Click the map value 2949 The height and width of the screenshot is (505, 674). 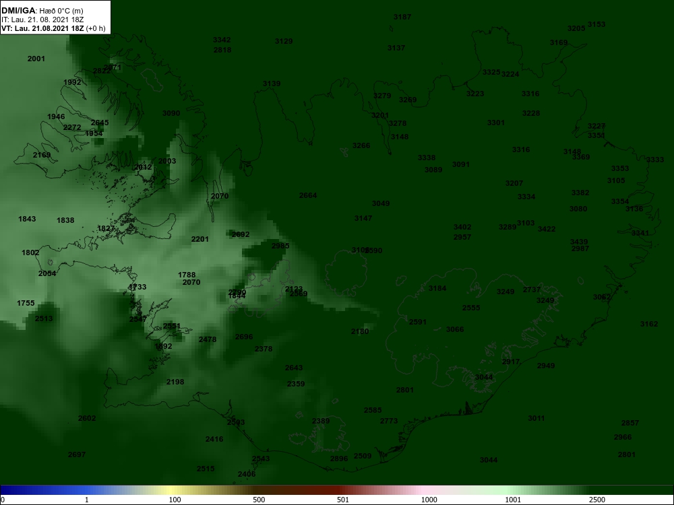546,366
